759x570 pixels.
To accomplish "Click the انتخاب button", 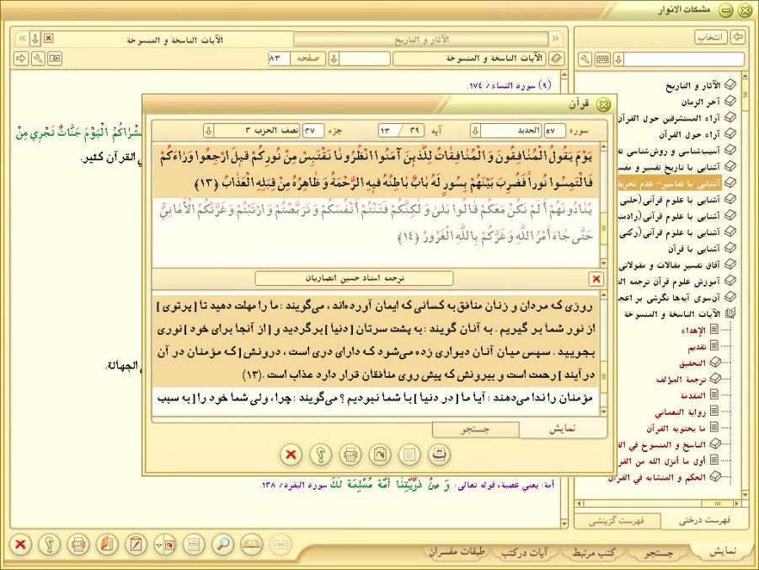I will pos(711,37).
